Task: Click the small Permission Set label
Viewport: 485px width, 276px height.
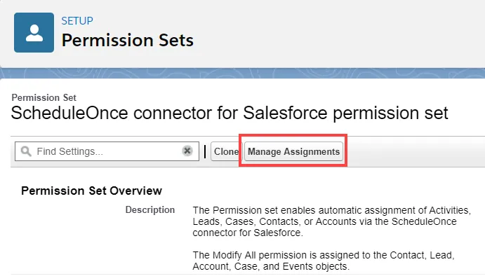Action: click(44, 97)
